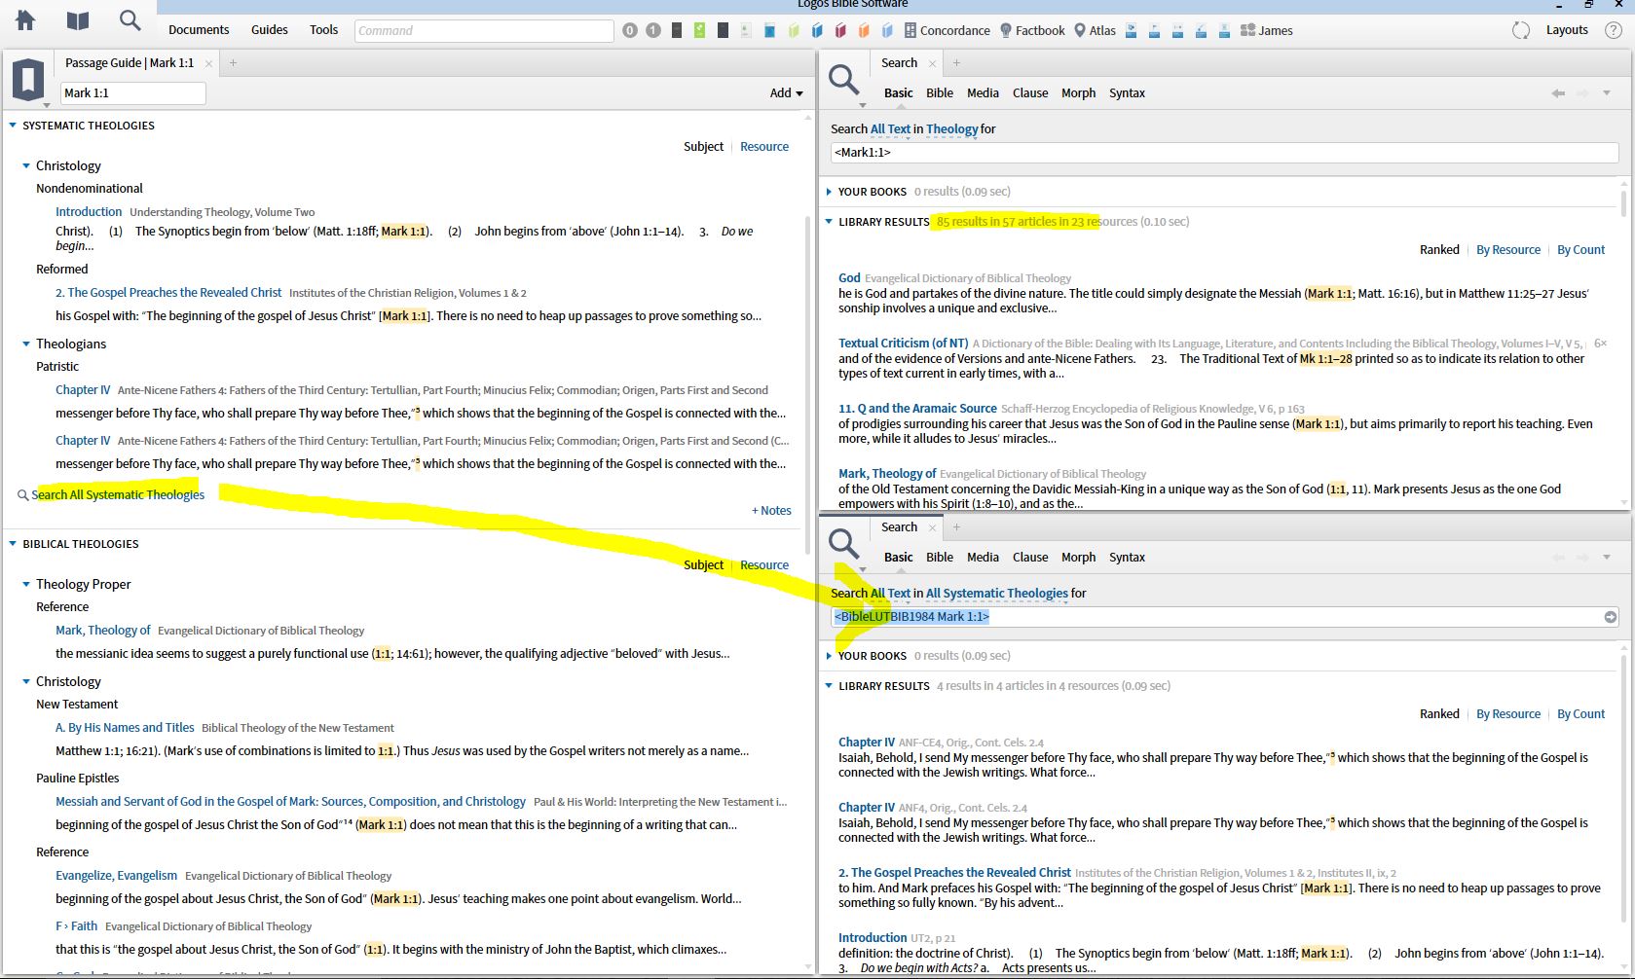Open the Atlas map pin tool
This screenshot has height=979, width=1635.
tap(1095, 30)
